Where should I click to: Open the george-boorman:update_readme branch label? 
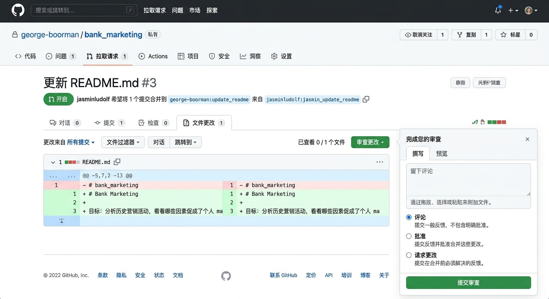point(209,99)
